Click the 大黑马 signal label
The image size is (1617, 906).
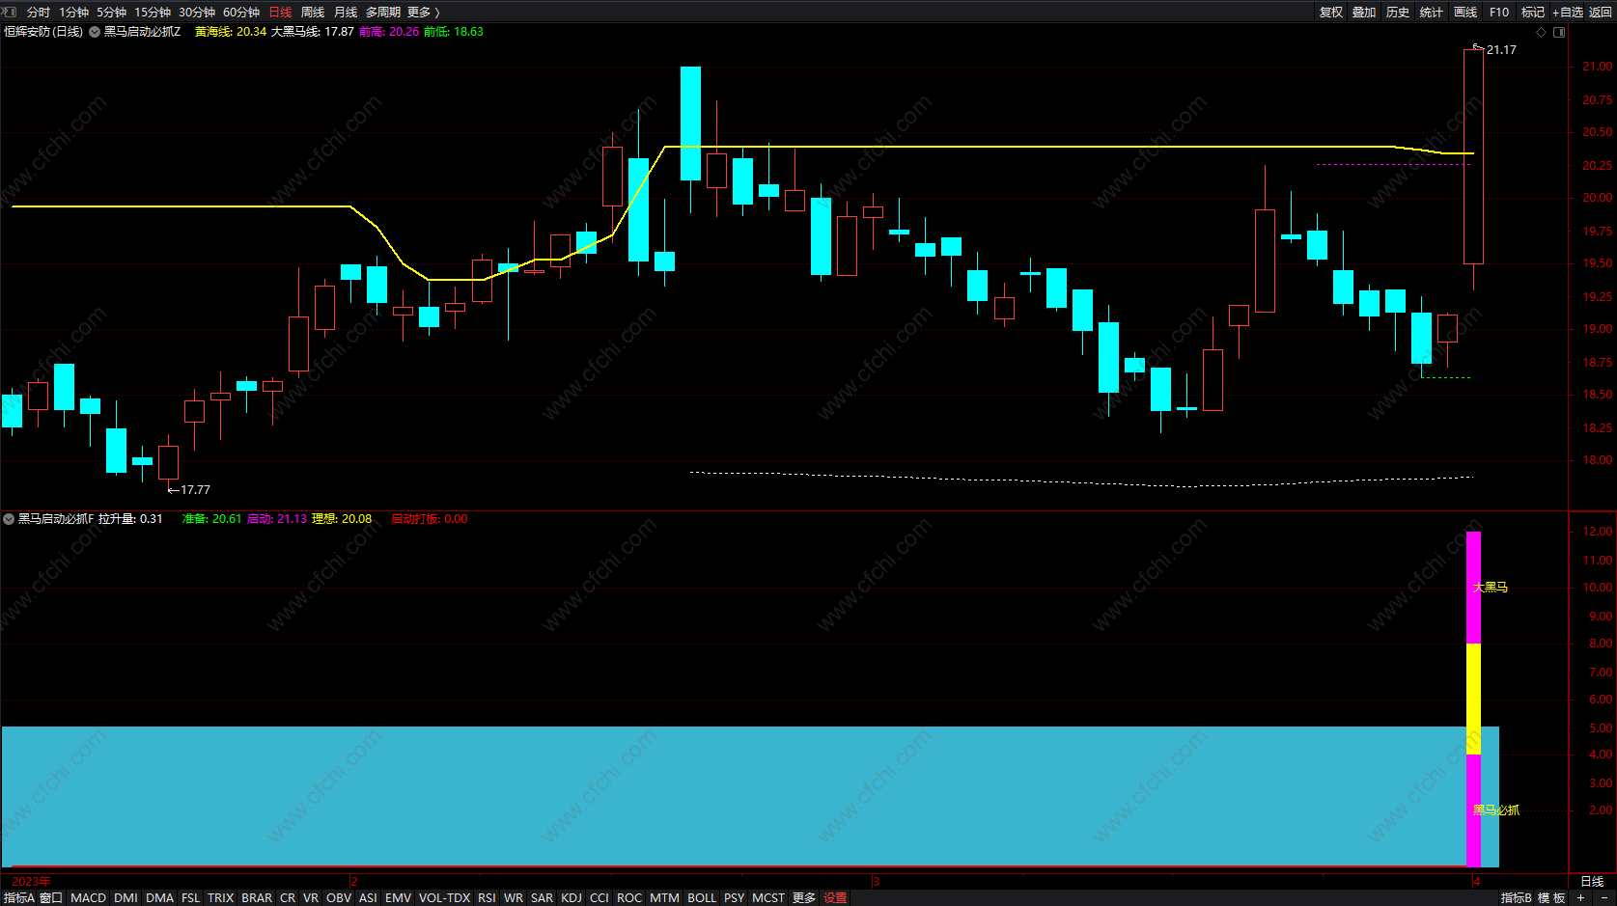(x=1491, y=587)
